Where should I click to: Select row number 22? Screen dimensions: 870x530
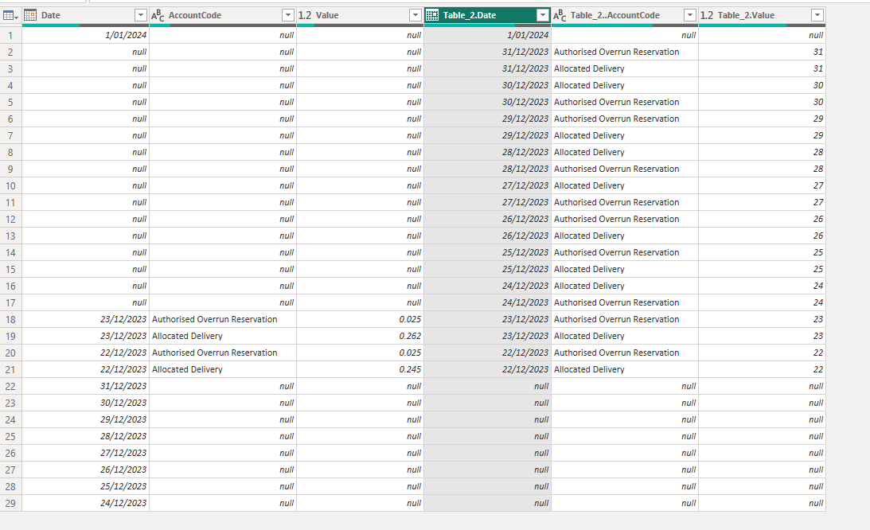coord(10,386)
